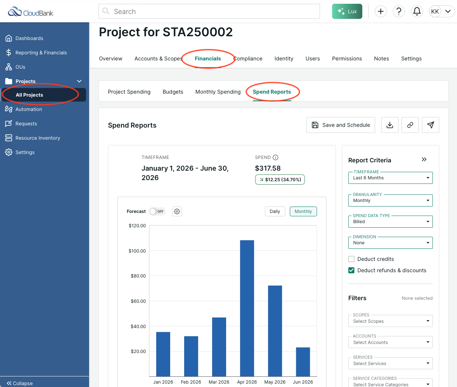Check the Deduct credits checkbox
Image resolution: width=457 pixels, height=387 pixels.
(351, 259)
